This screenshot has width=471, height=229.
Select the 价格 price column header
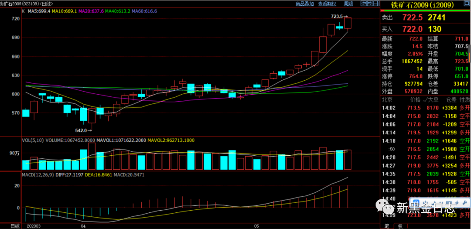click(x=416, y=99)
